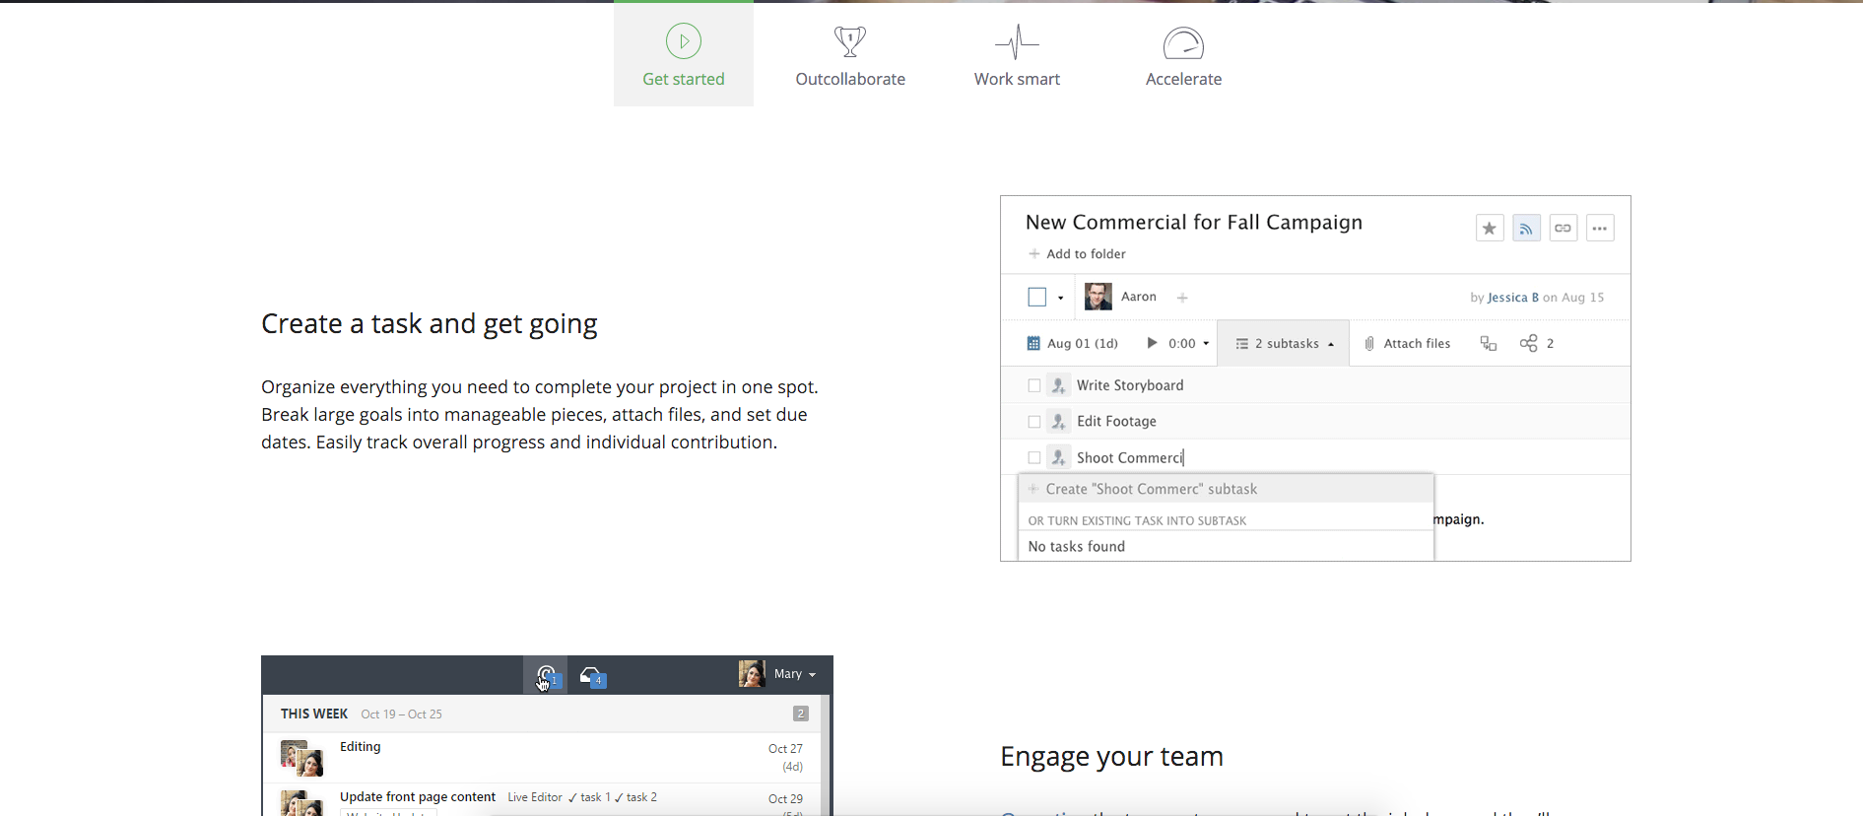
Task: Open the Write Storyboard subtask
Action: click(1130, 385)
